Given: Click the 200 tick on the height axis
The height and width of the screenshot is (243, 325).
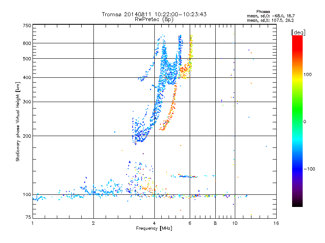Looking at the screenshot, I should tap(27, 136).
